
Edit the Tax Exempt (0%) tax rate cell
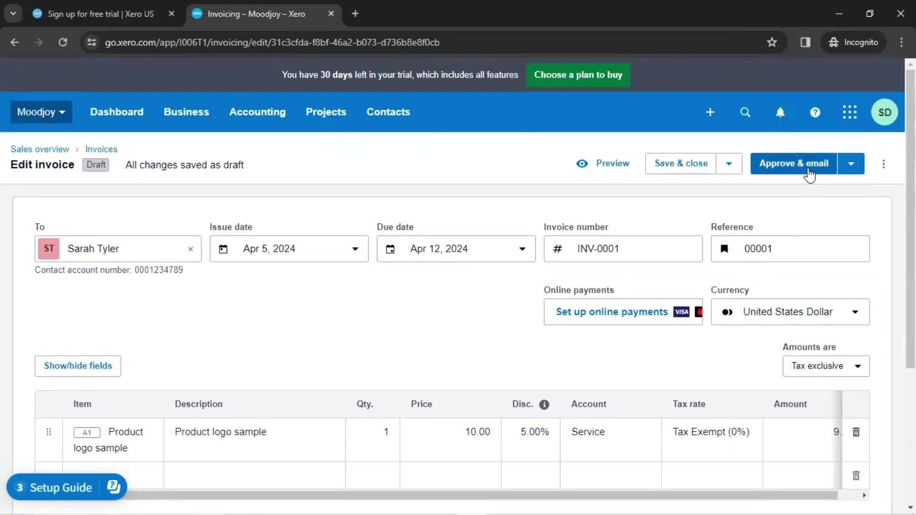(712, 440)
